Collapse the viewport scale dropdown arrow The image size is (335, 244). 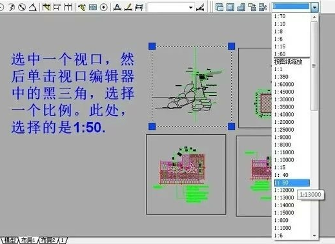point(314,7)
